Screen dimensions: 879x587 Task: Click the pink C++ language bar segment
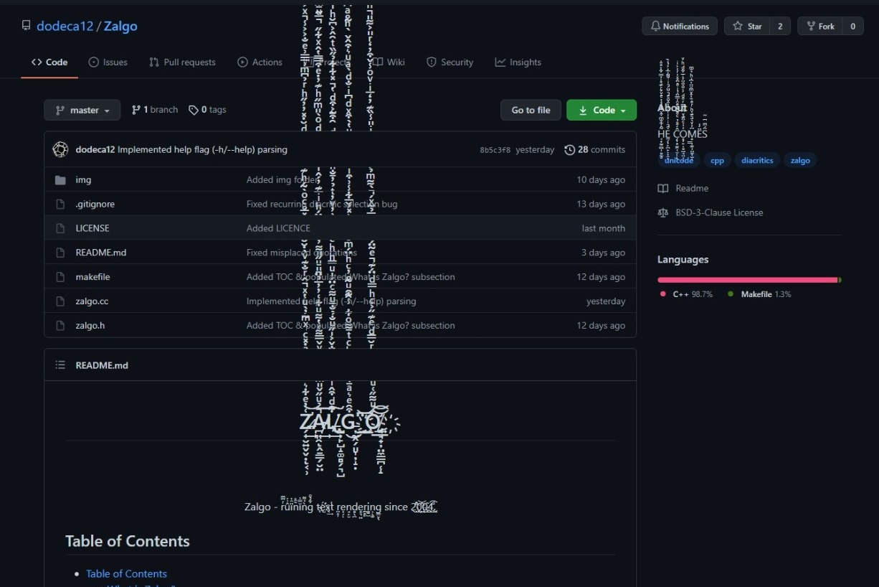tap(748, 280)
